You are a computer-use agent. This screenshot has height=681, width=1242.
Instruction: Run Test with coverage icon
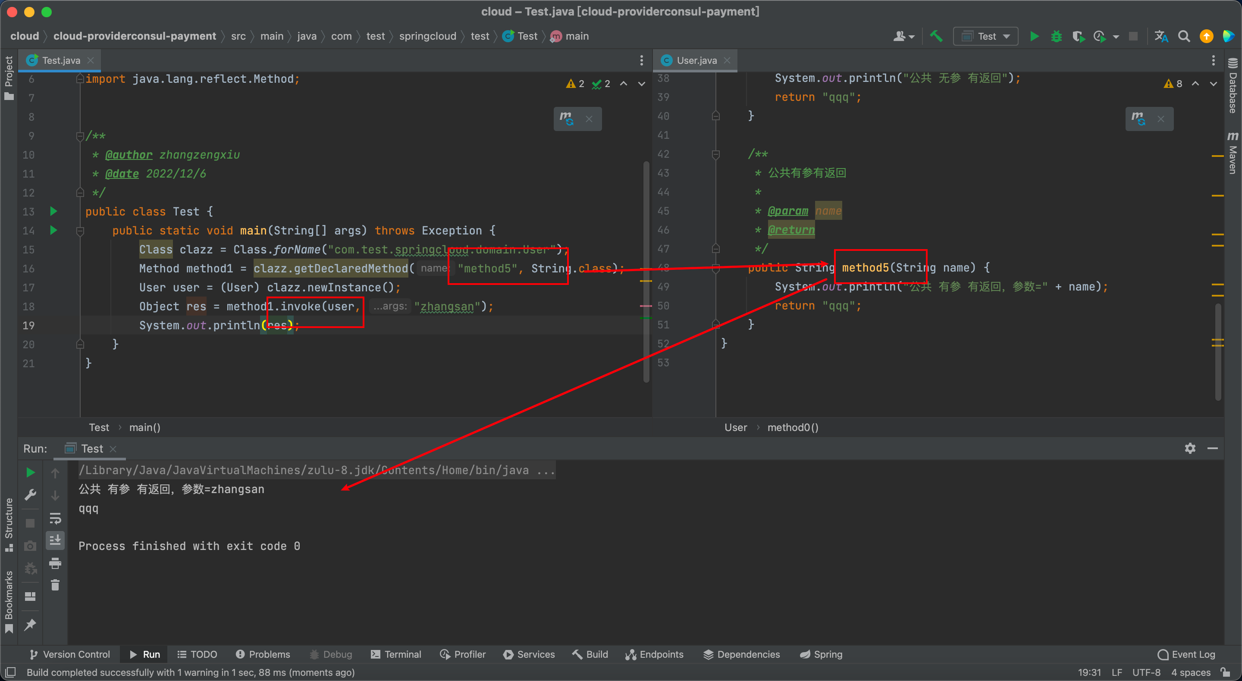(x=1078, y=36)
